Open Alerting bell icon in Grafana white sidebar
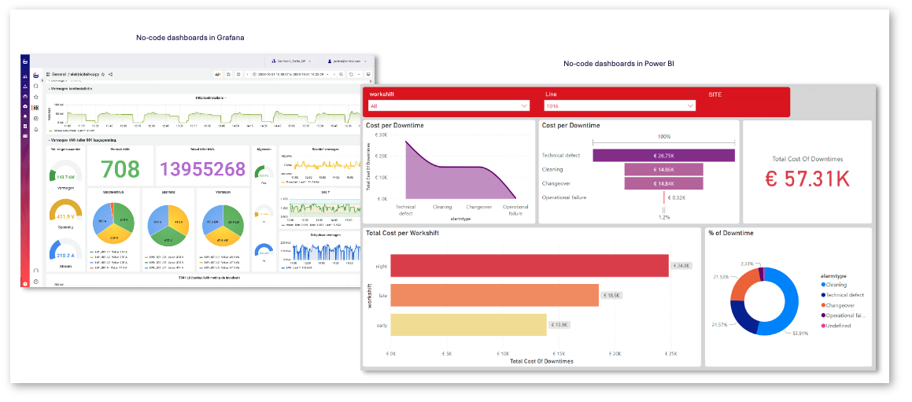The width and height of the screenshot is (912, 402). click(36, 129)
